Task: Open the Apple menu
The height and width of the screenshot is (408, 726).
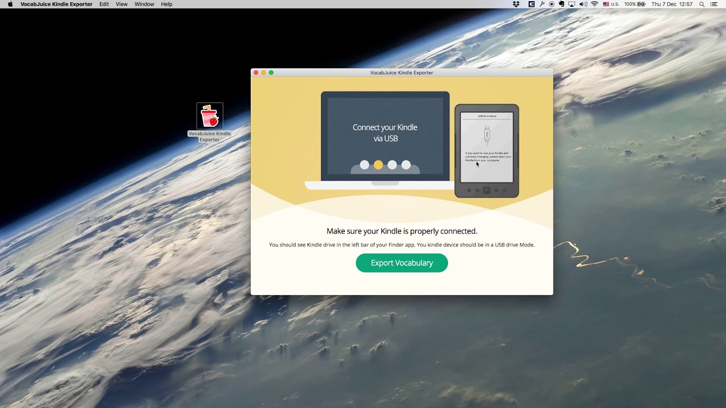Action: (x=10, y=4)
